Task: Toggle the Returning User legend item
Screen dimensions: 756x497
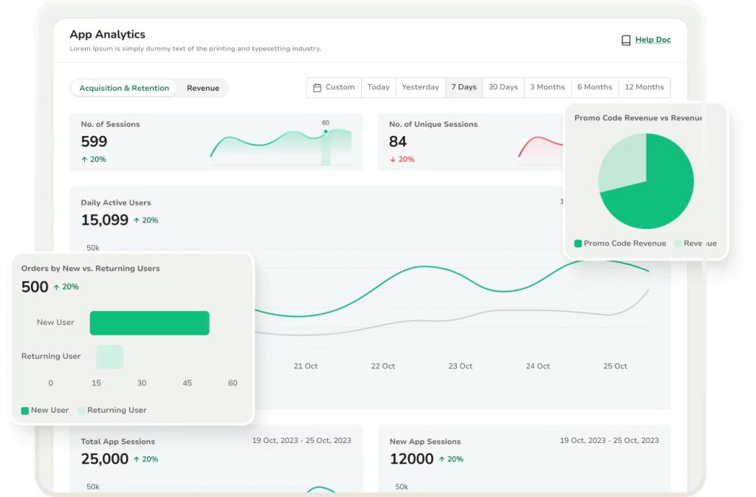Action: click(112, 410)
